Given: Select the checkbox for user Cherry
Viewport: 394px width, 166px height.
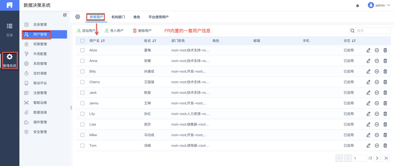Looking at the screenshot, I should pyautogui.click(x=82, y=82).
